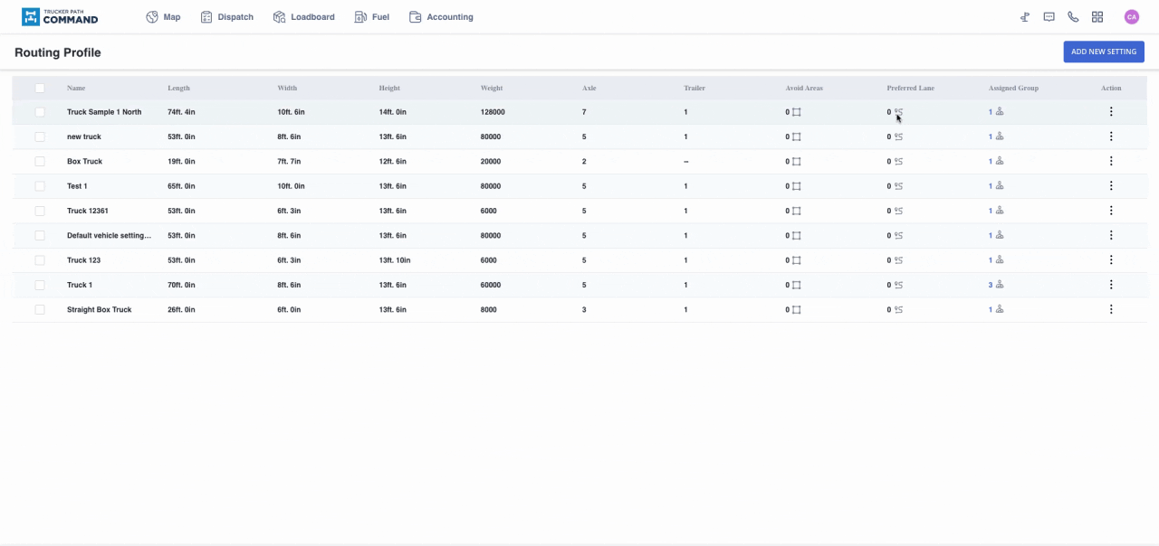Screen dimensions: 1159x546
Task: Go to the Dispatch menu
Action: [x=226, y=17]
